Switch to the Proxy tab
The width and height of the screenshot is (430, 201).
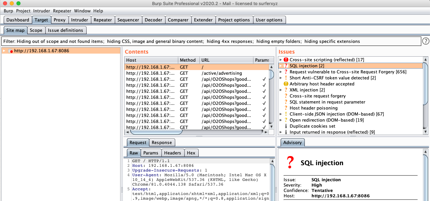(60, 20)
